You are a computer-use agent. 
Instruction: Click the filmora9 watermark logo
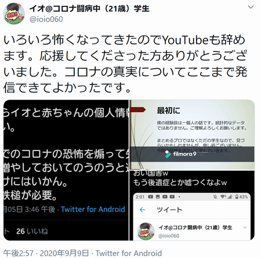click(180, 154)
